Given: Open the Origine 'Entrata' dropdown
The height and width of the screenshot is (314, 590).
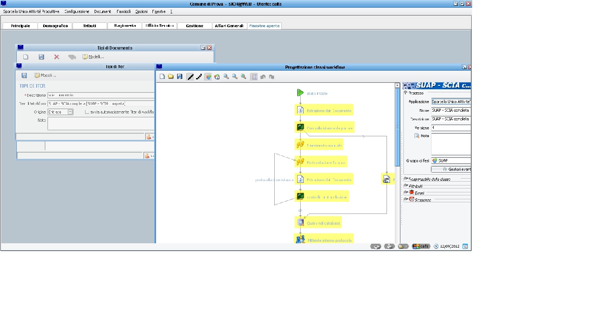Looking at the screenshot, I should tap(70, 112).
